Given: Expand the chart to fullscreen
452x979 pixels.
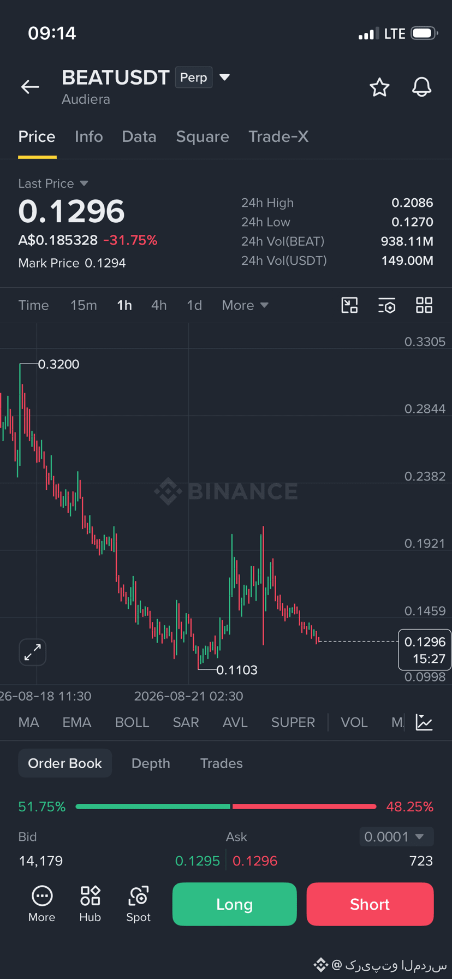Looking at the screenshot, I should coord(33,652).
